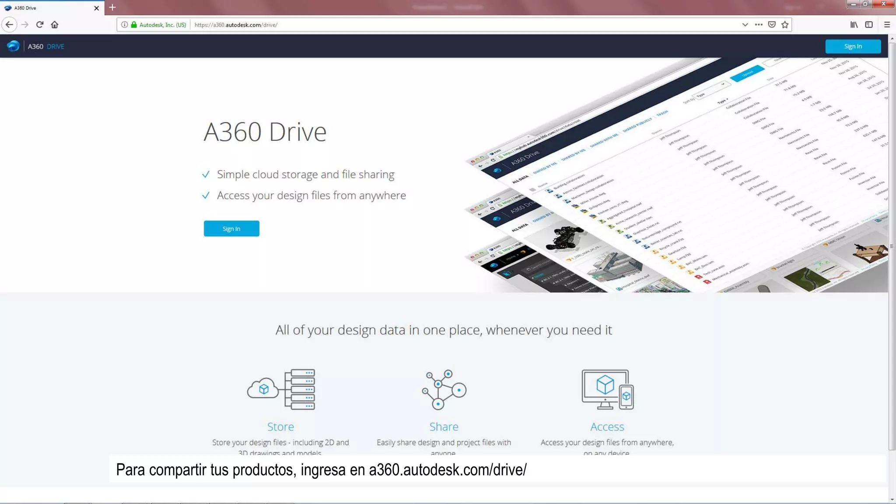Click the vertical page scrollbar
Screen dimensions: 896x504
892,246
